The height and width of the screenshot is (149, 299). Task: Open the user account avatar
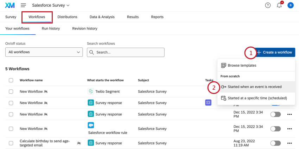(x=290, y=5)
